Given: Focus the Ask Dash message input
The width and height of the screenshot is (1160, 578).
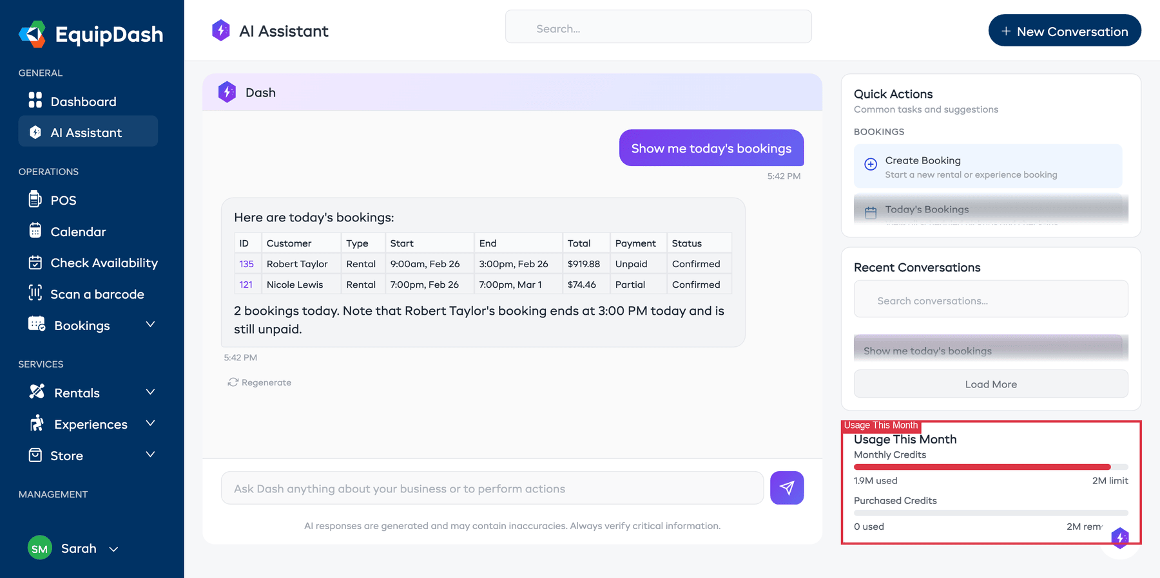Looking at the screenshot, I should pyautogui.click(x=492, y=488).
